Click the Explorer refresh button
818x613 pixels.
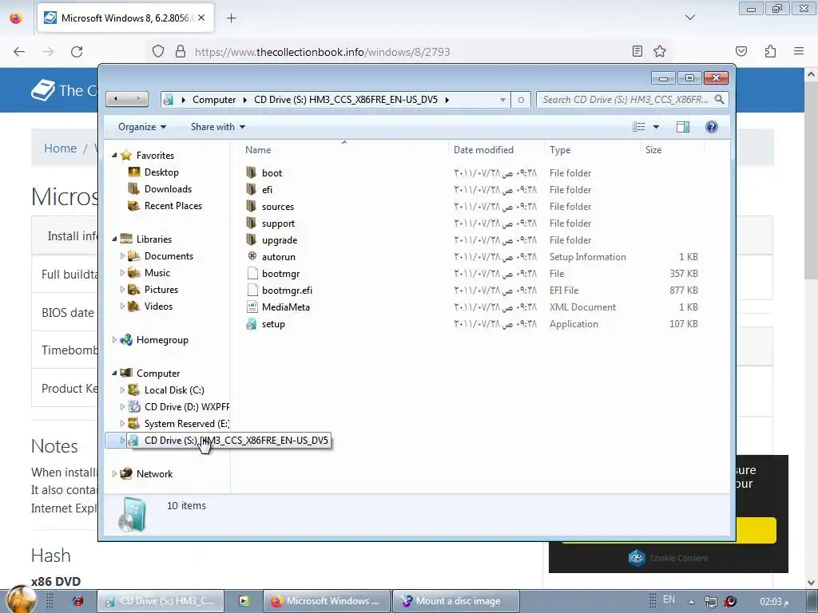click(x=521, y=100)
